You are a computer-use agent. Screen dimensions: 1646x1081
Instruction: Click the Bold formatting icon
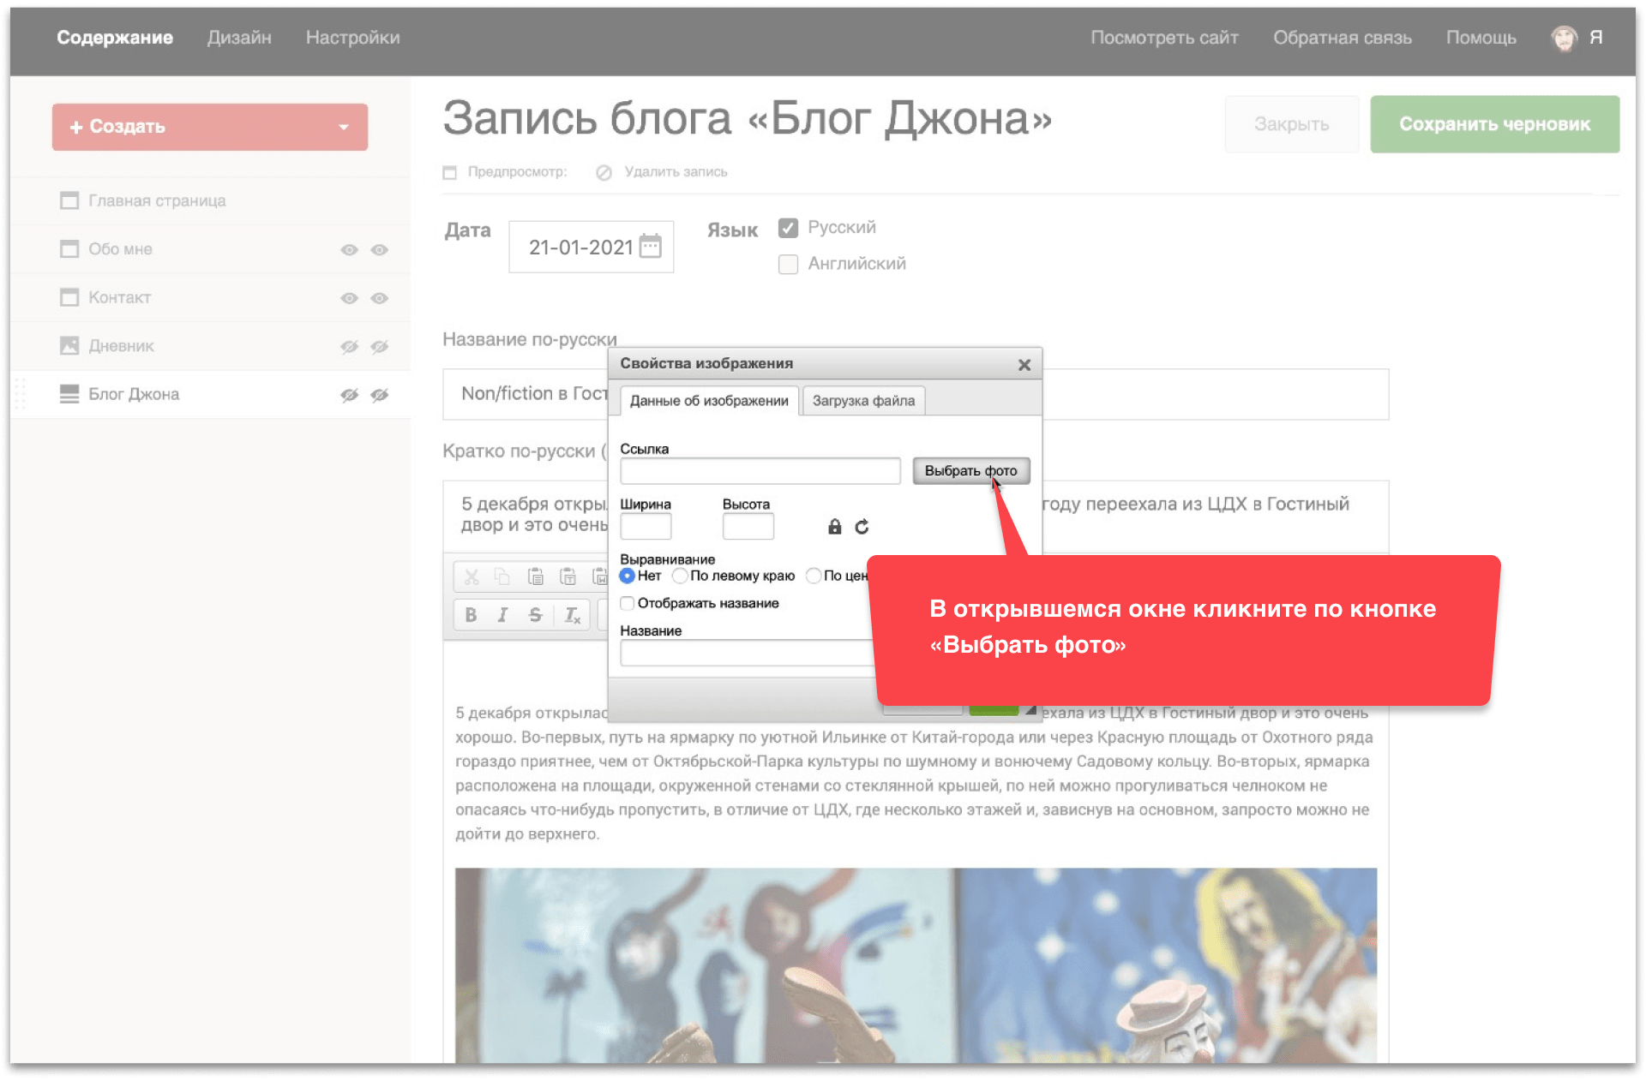tap(471, 615)
